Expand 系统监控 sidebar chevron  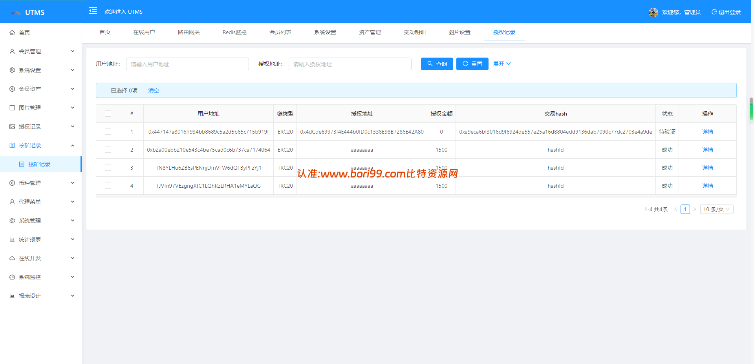click(73, 277)
